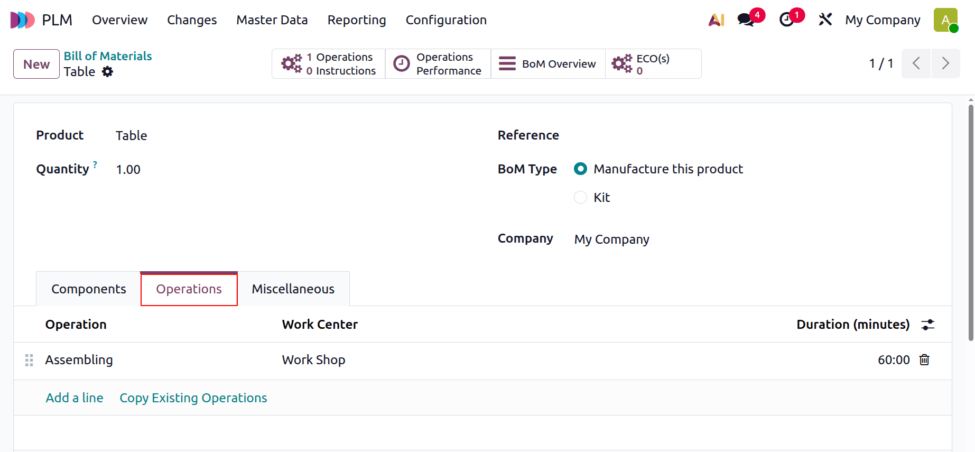
Task: Delete the Assembling operation with trash icon
Action: click(x=924, y=360)
